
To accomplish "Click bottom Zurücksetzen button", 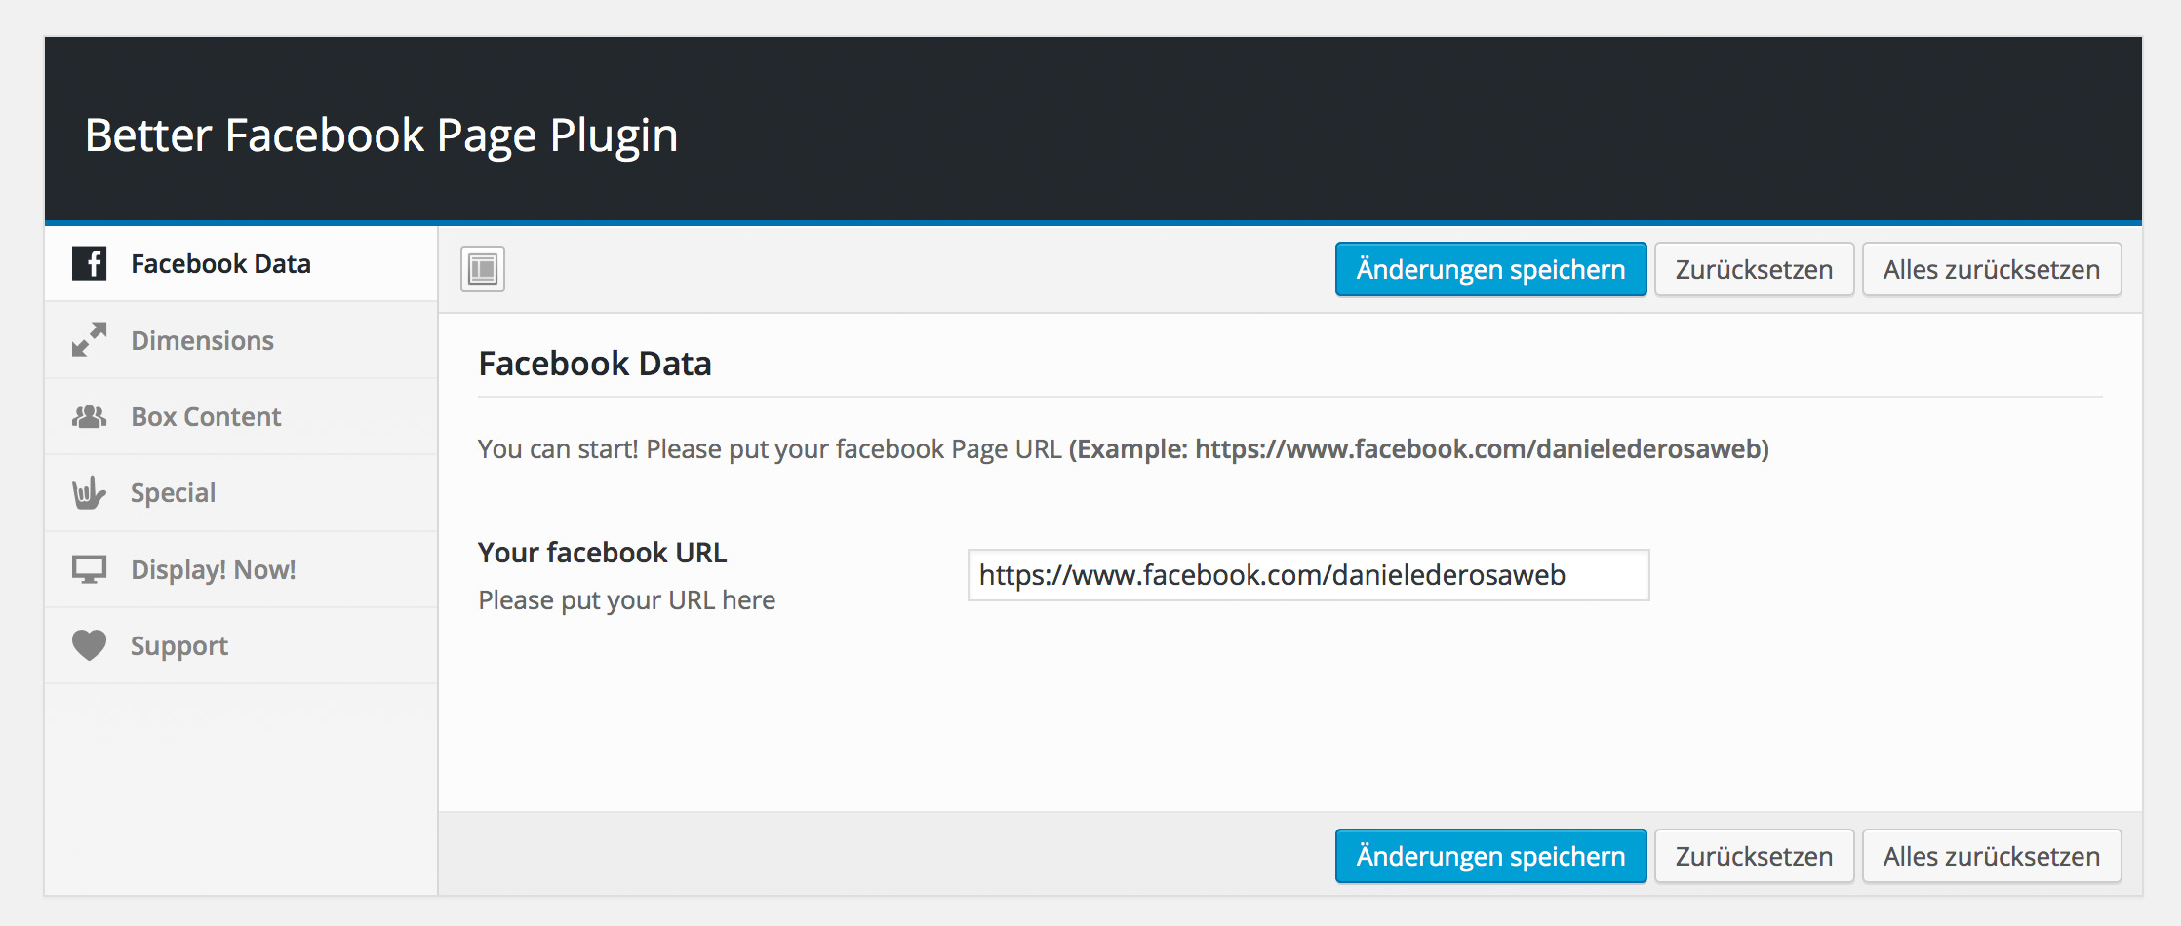I will (1754, 856).
